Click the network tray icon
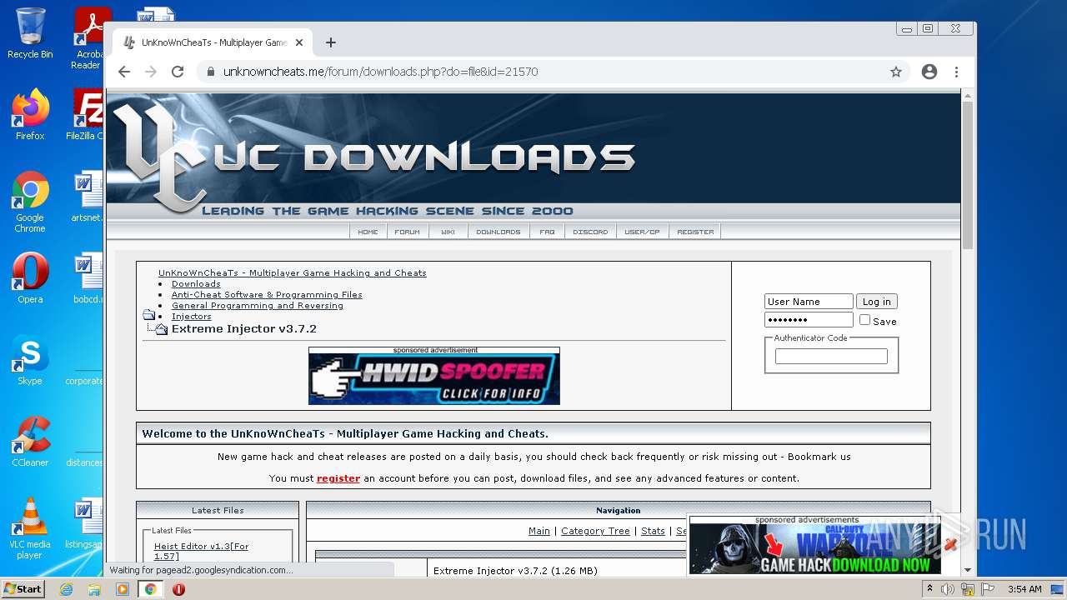 click(968, 589)
